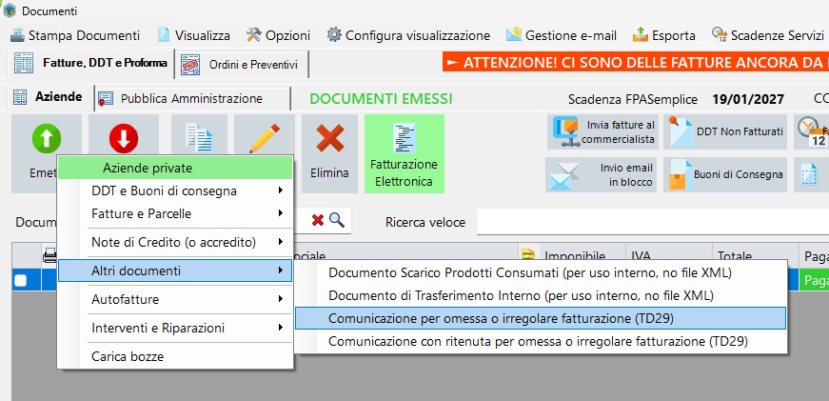Expand the Autofatture submenu
Screen dimensions: 829x401
pos(174,299)
